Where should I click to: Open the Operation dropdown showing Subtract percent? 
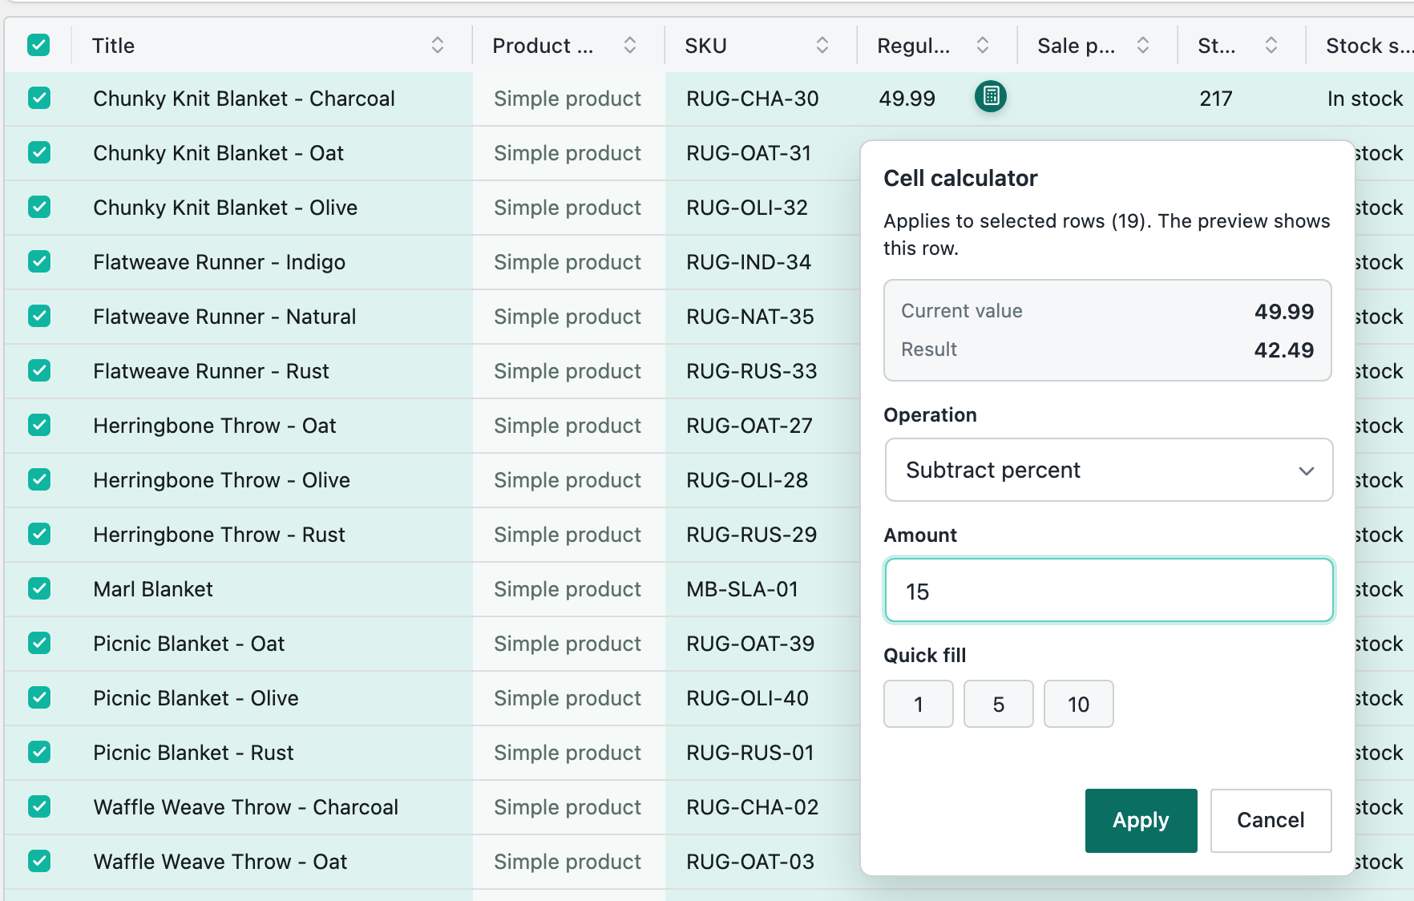[1109, 470]
